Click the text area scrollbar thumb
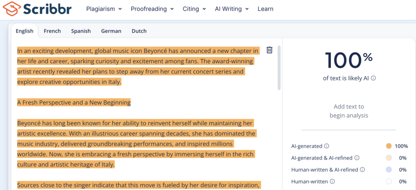The image size is (416, 190). point(279,68)
